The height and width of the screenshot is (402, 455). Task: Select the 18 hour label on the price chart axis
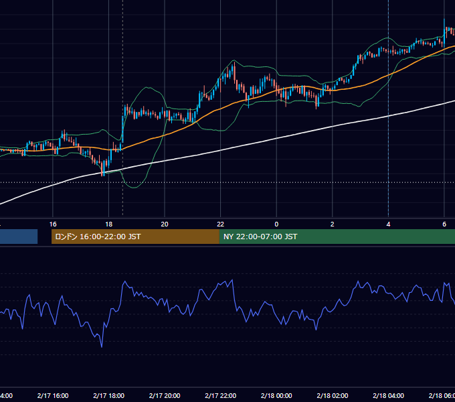coord(109,224)
